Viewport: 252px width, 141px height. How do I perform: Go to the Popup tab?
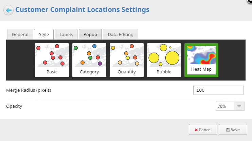tap(90, 34)
